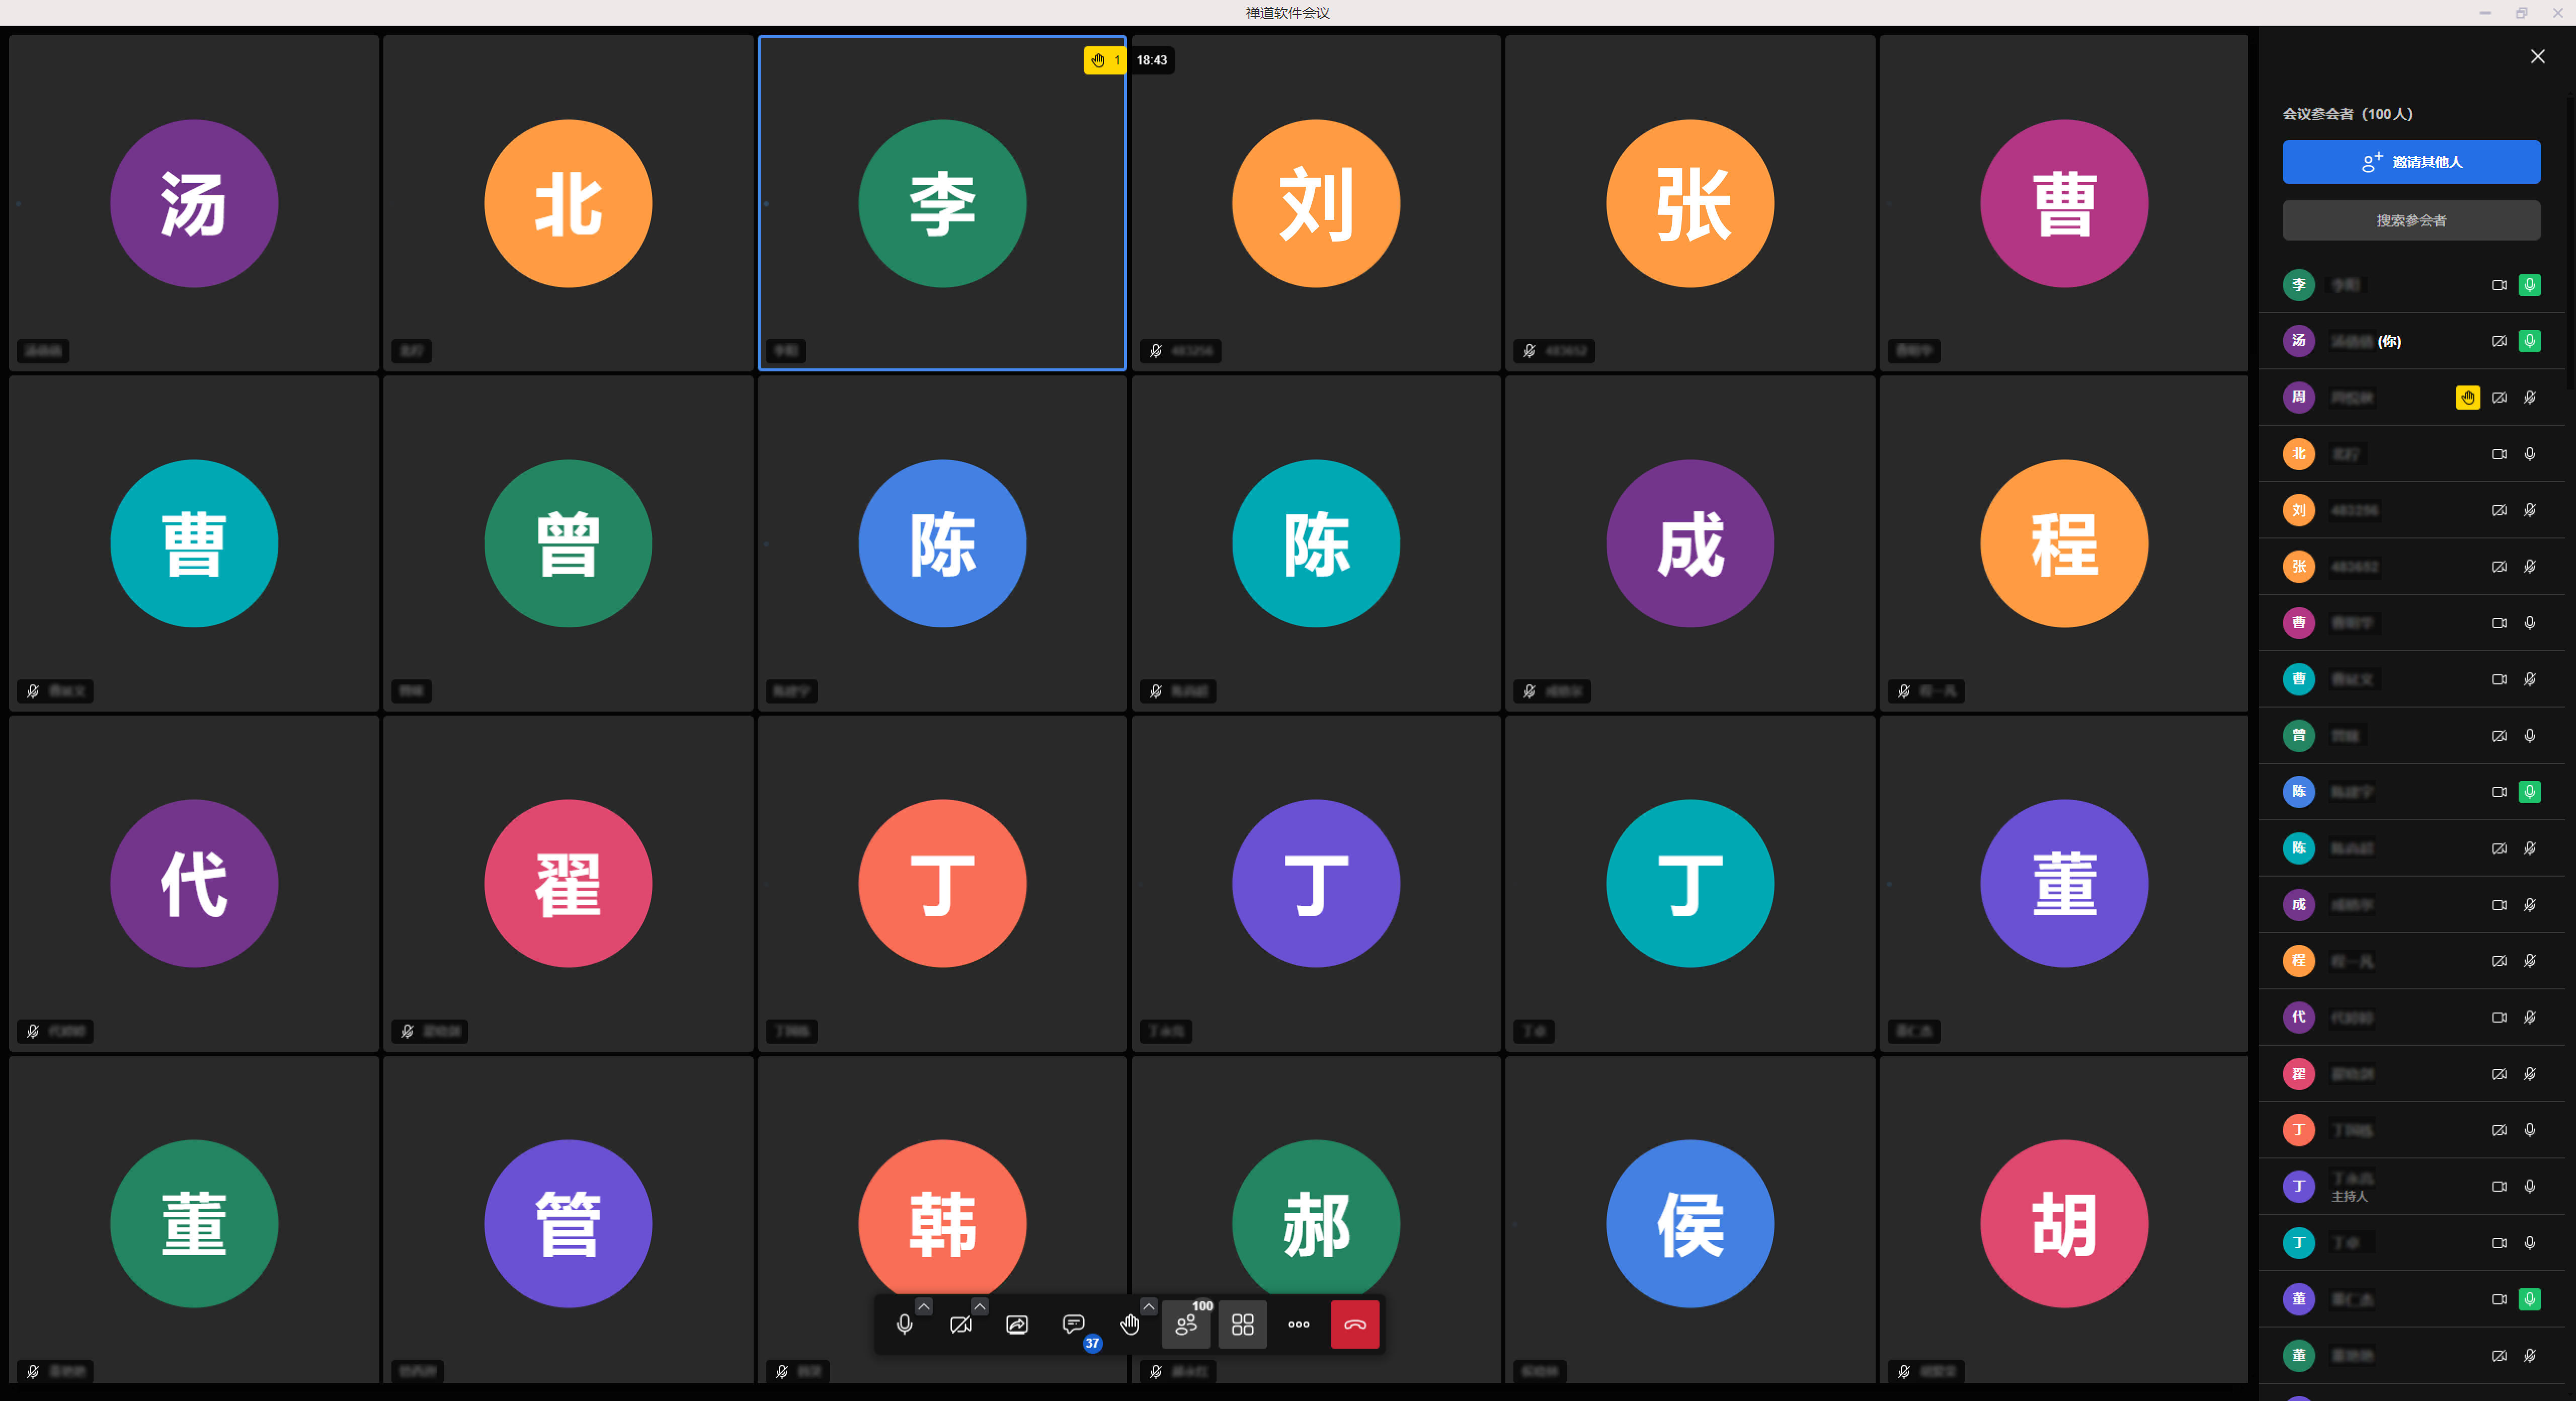Click microphone icon in 北 participant row
This screenshot has height=1401, width=2576.
[x=2529, y=454]
